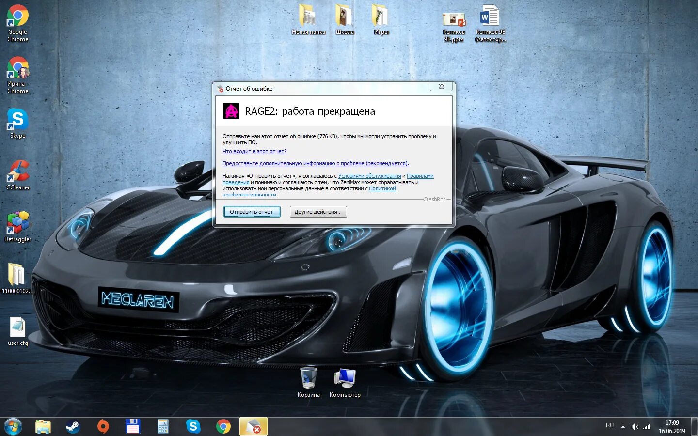Image resolution: width=698 pixels, height=436 pixels.
Task: Open the Школа folder
Action: 345,20
